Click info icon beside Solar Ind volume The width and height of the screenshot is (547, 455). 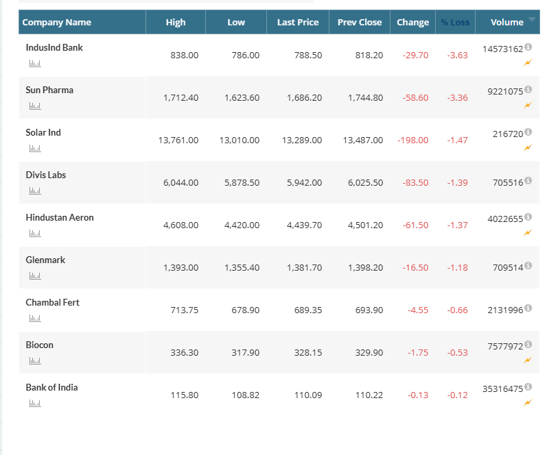[528, 132]
